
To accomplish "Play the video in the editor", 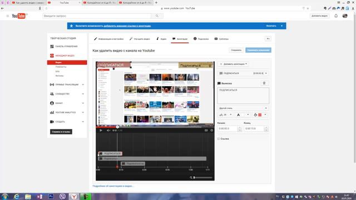I will tap(101, 131).
